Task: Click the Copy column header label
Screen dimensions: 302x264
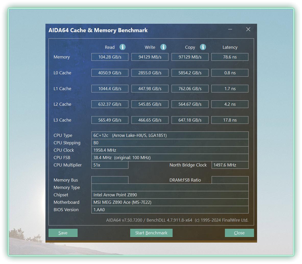Action: [x=190, y=47]
